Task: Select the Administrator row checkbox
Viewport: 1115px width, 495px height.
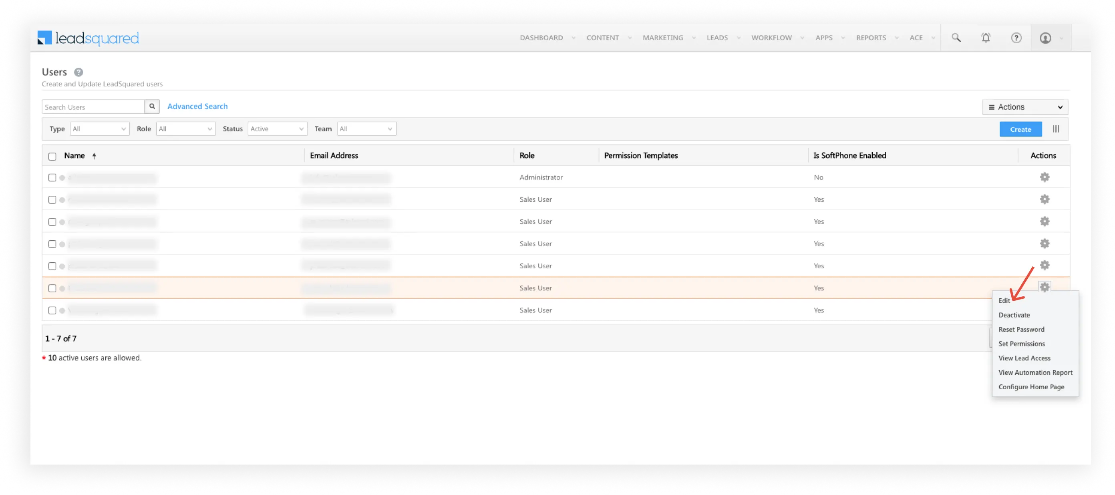Action: (x=52, y=177)
